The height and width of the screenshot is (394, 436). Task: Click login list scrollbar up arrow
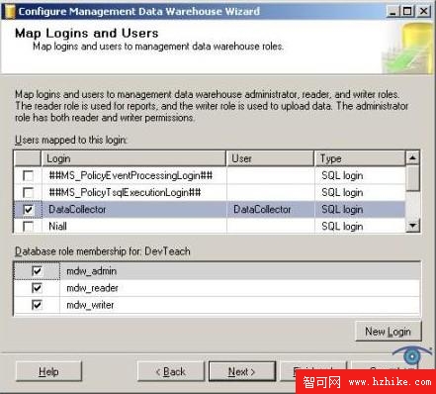[x=412, y=157]
